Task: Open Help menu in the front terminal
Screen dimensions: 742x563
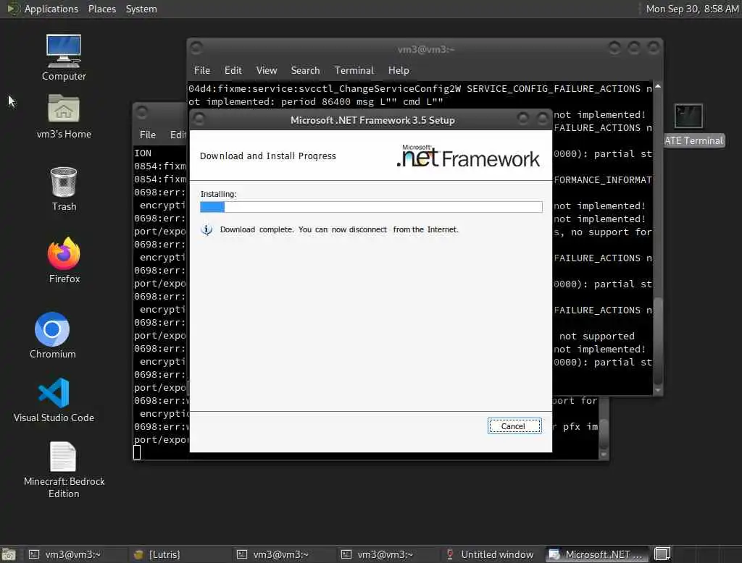Action: click(x=399, y=70)
